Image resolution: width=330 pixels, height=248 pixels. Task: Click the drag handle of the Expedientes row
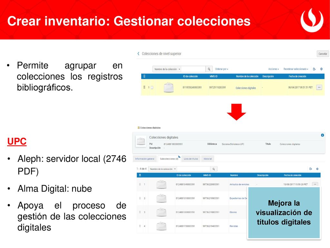click(x=140, y=198)
